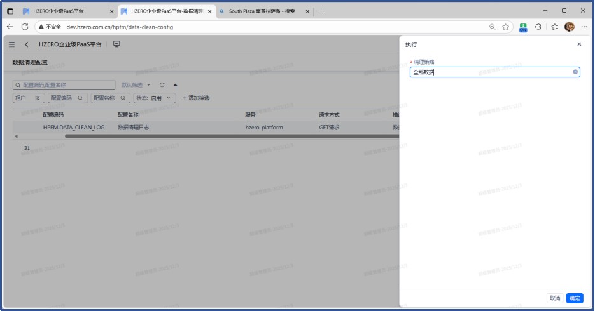Open a new browser tab with the plus button
This screenshot has width=595, height=311.
tap(321, 11)
